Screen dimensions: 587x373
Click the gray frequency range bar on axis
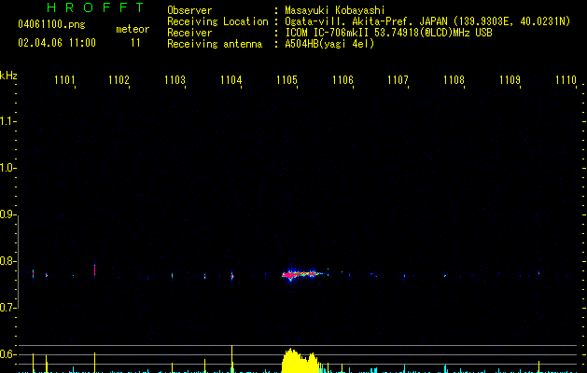click(x=18, y=262)
